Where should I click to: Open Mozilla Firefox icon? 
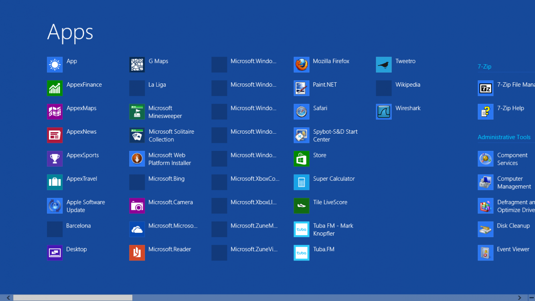point(301,65)
